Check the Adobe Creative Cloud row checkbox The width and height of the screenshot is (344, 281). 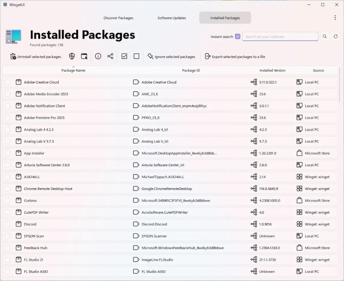(7, 82)
